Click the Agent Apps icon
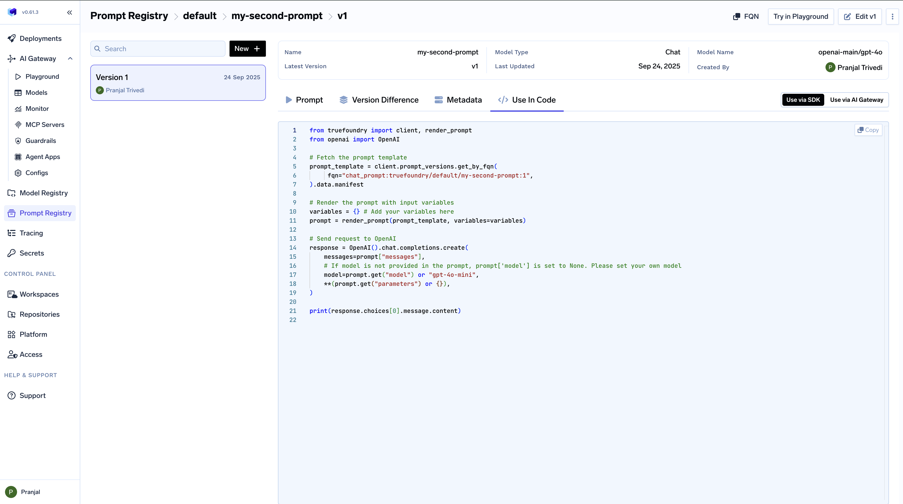The height and width of the screenshot is (504, 903). 18,157
